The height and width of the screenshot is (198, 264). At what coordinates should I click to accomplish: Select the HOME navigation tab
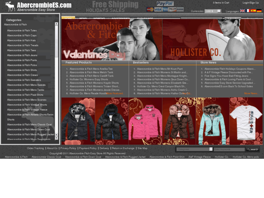tap(68, 18)
